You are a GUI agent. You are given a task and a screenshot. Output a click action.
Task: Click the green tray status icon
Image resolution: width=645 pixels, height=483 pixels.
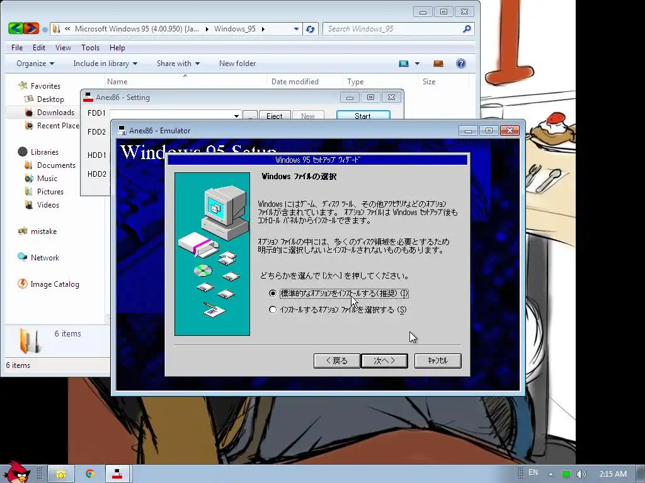[566, 474]
